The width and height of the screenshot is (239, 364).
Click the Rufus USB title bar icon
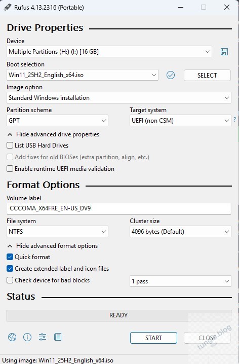coord(8,7)
